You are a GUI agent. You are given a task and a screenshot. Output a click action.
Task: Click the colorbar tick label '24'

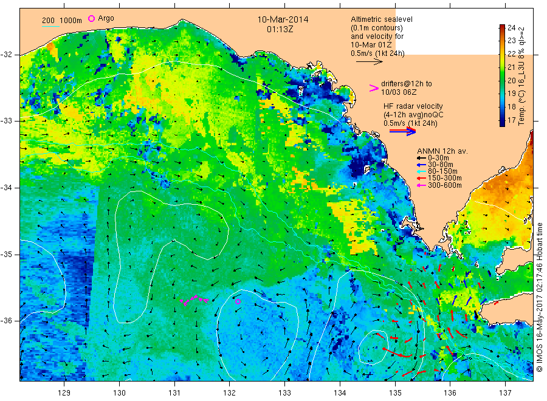click(x=511, y=28)
